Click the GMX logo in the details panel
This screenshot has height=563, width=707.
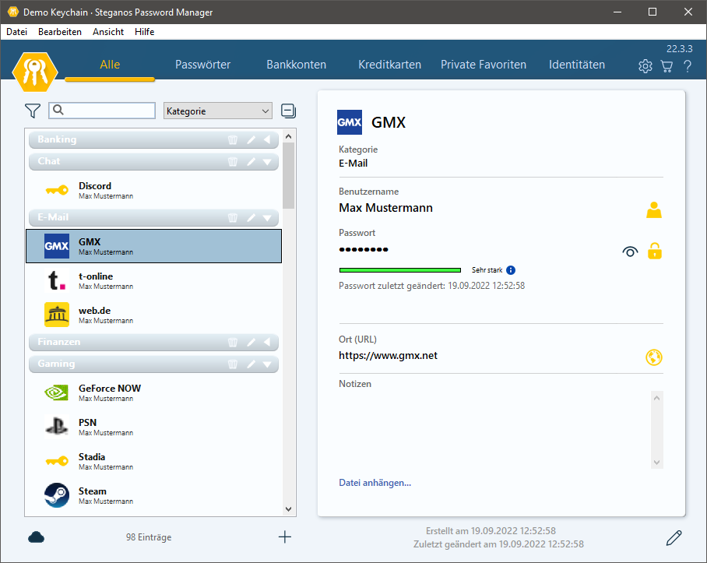coord(350,122)
